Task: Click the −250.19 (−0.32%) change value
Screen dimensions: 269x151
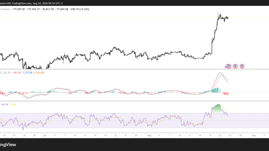Action: pos(79,9)
